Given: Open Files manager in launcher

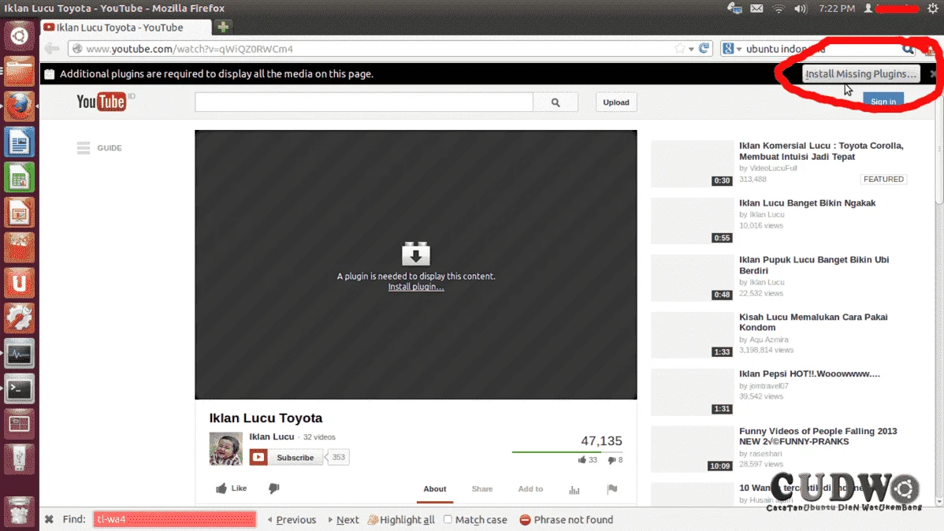Looking at the screenshot, I should 19,71.
